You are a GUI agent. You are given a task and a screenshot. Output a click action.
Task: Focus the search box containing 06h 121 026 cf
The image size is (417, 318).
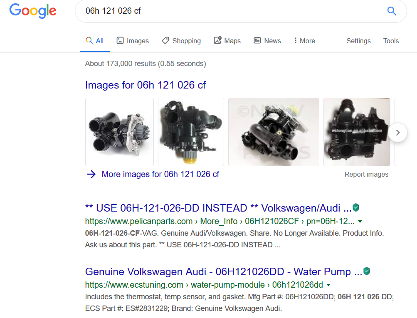coord(241,11)
